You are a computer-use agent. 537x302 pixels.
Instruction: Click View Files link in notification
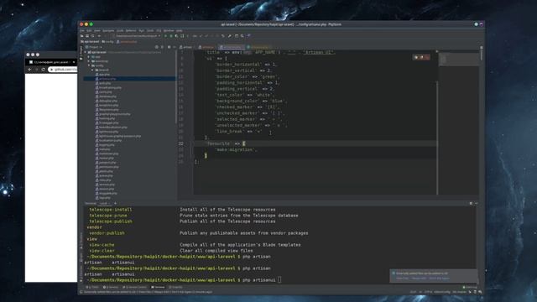tap(402, 279)
